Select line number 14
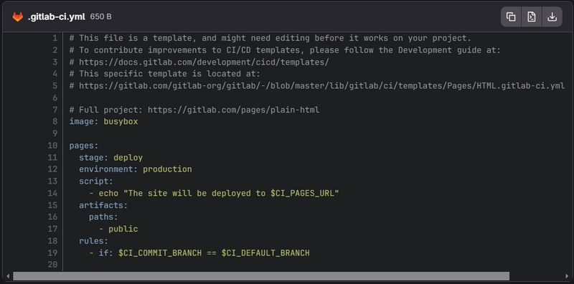574x284 pixels. 52,193
